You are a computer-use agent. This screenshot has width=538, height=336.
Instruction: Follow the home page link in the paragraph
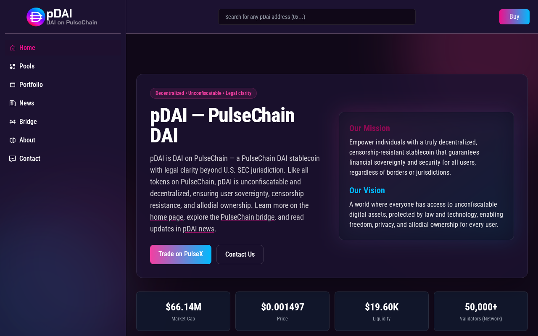point(167,217)
